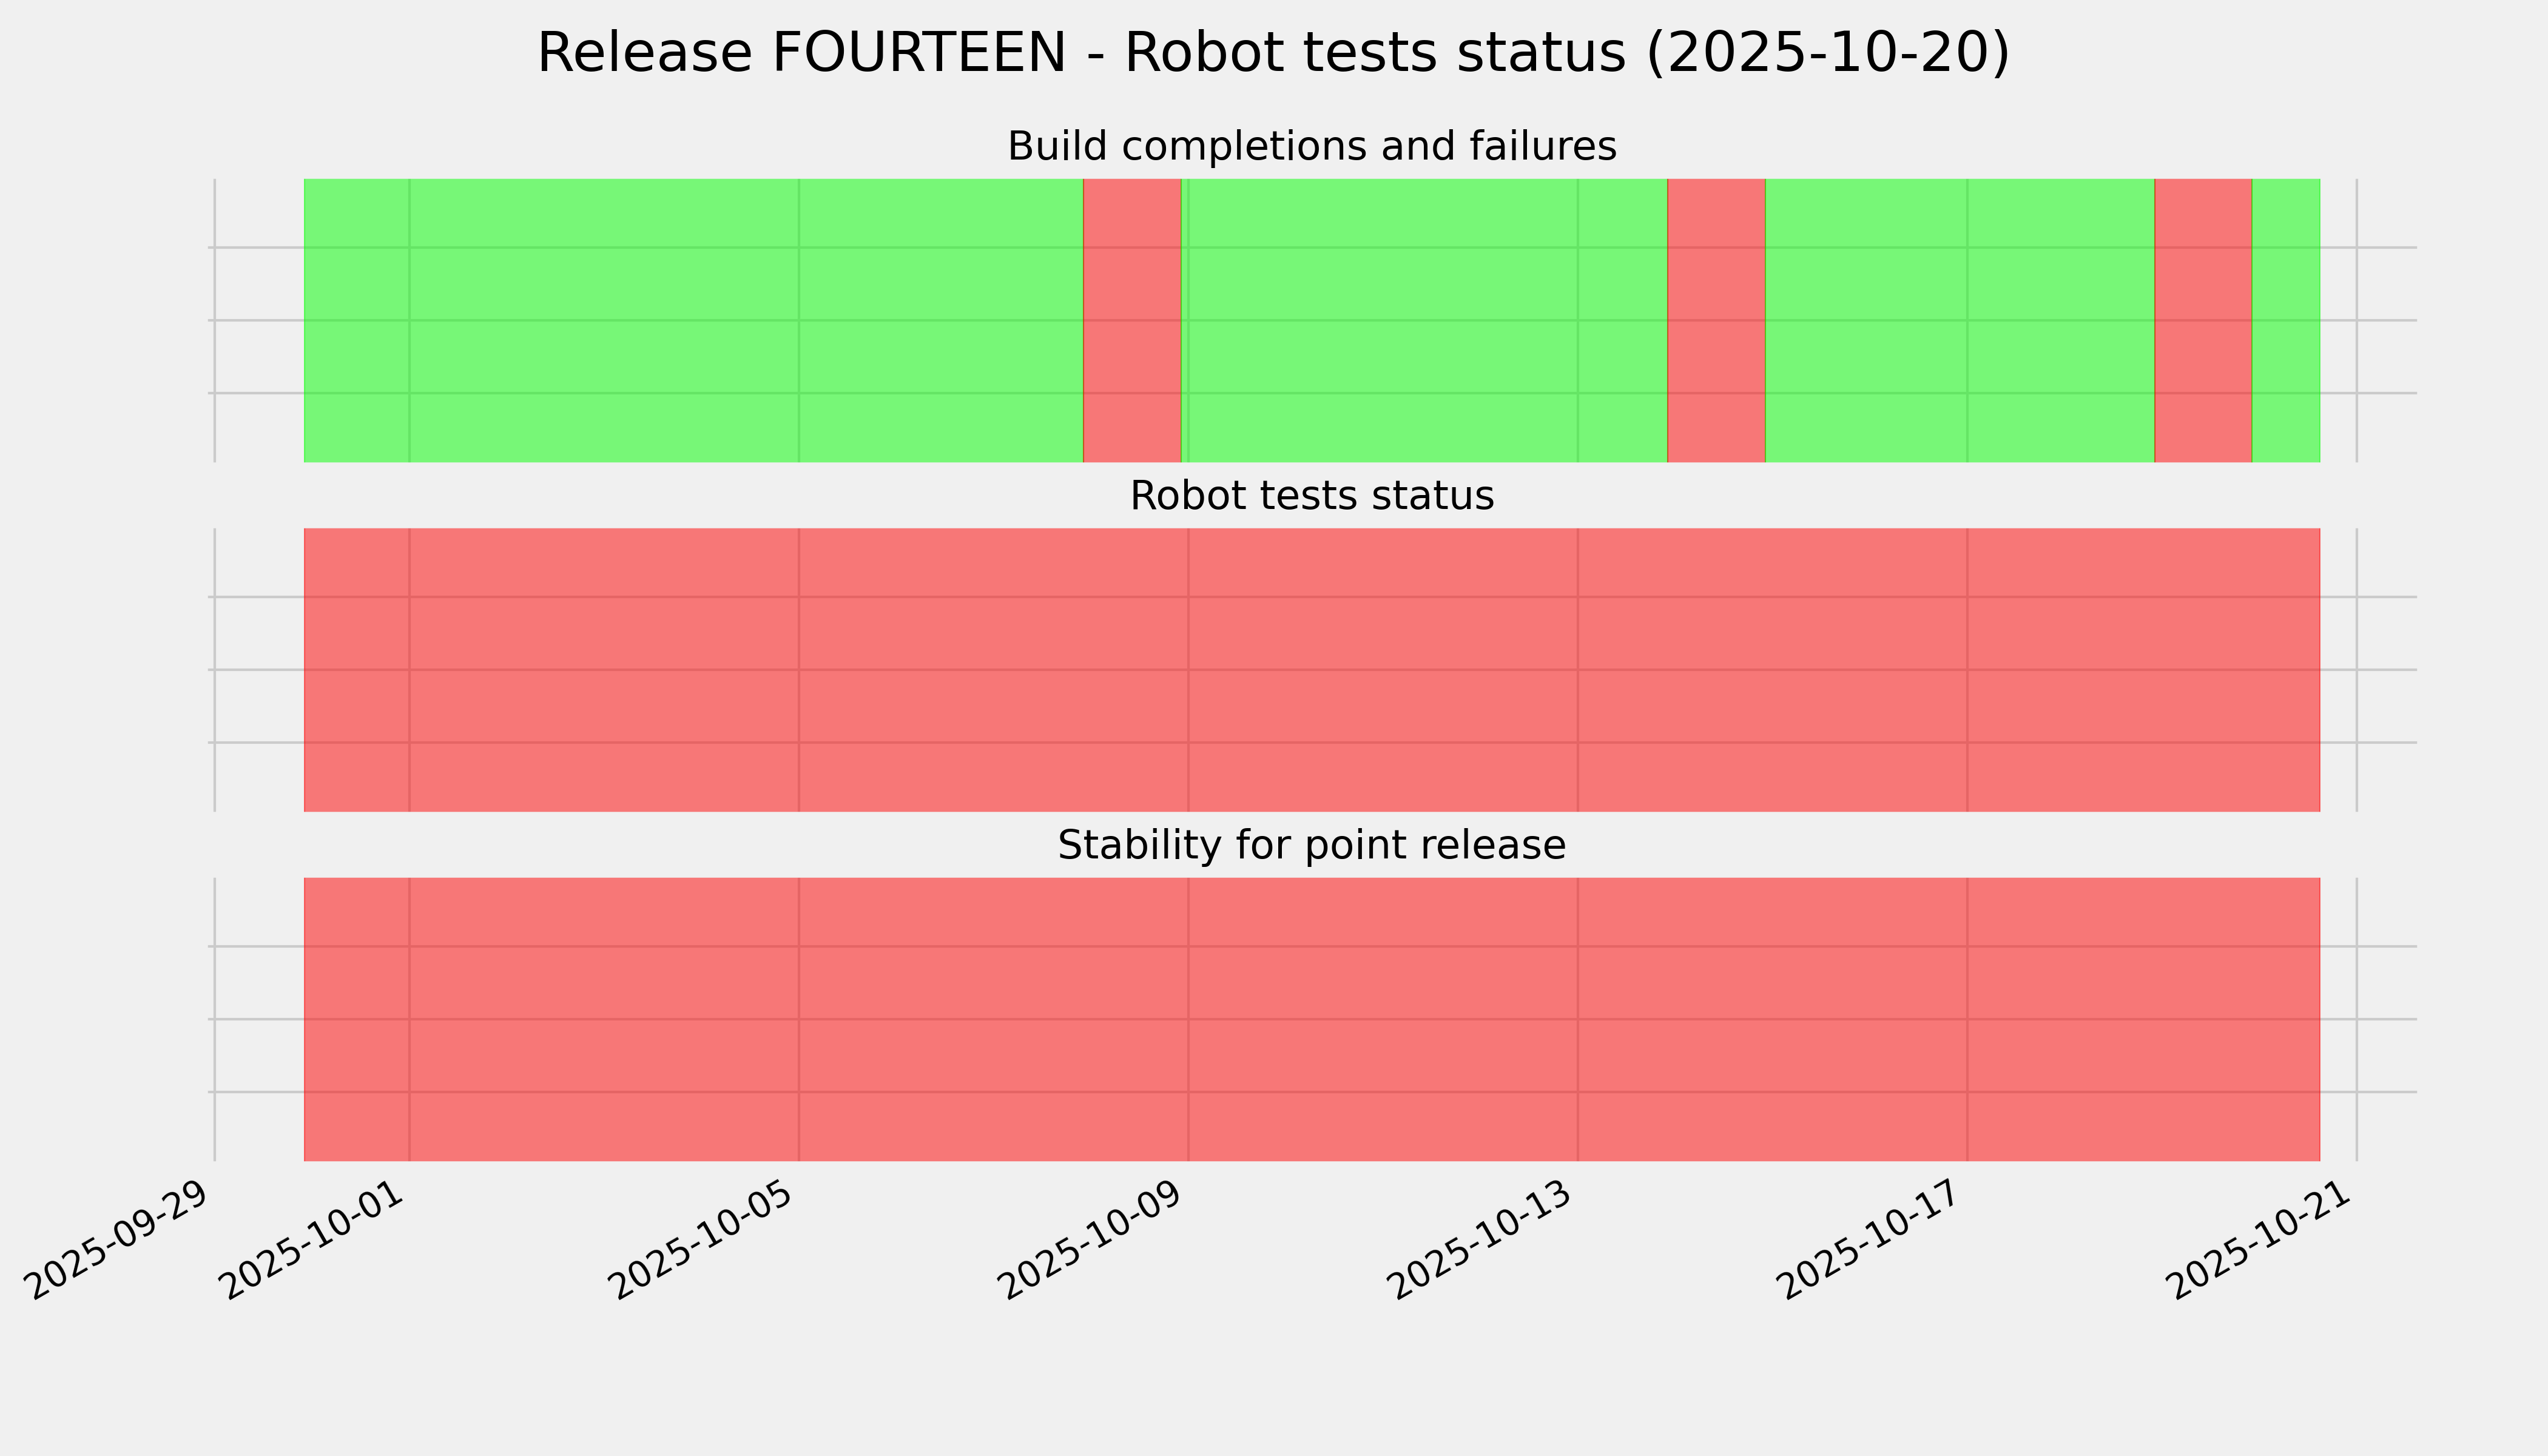Click the red build failure segment after 2025-10-13
The image size is (2548, 1456).
click(1716, 320)
